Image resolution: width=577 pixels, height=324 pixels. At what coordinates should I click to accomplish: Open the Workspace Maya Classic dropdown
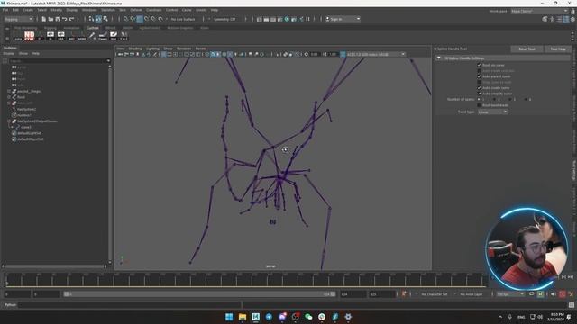click(x=539, y=11)
